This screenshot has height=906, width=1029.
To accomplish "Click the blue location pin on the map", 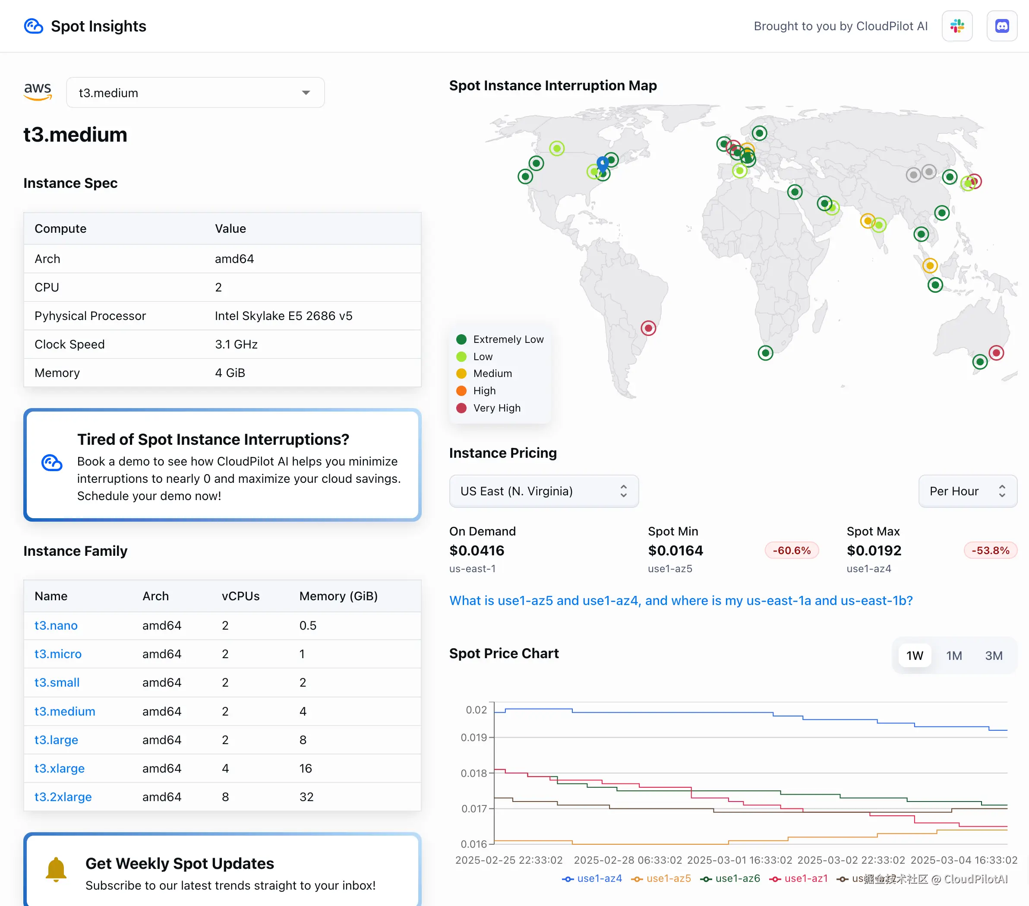I will pyautogui.click(x=602, y=163).
